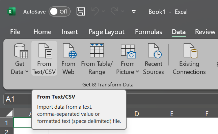The width and height of the screenshot is (218, 134).
Task: Click the Get Data database icon
Action: [x=21, y=51]
